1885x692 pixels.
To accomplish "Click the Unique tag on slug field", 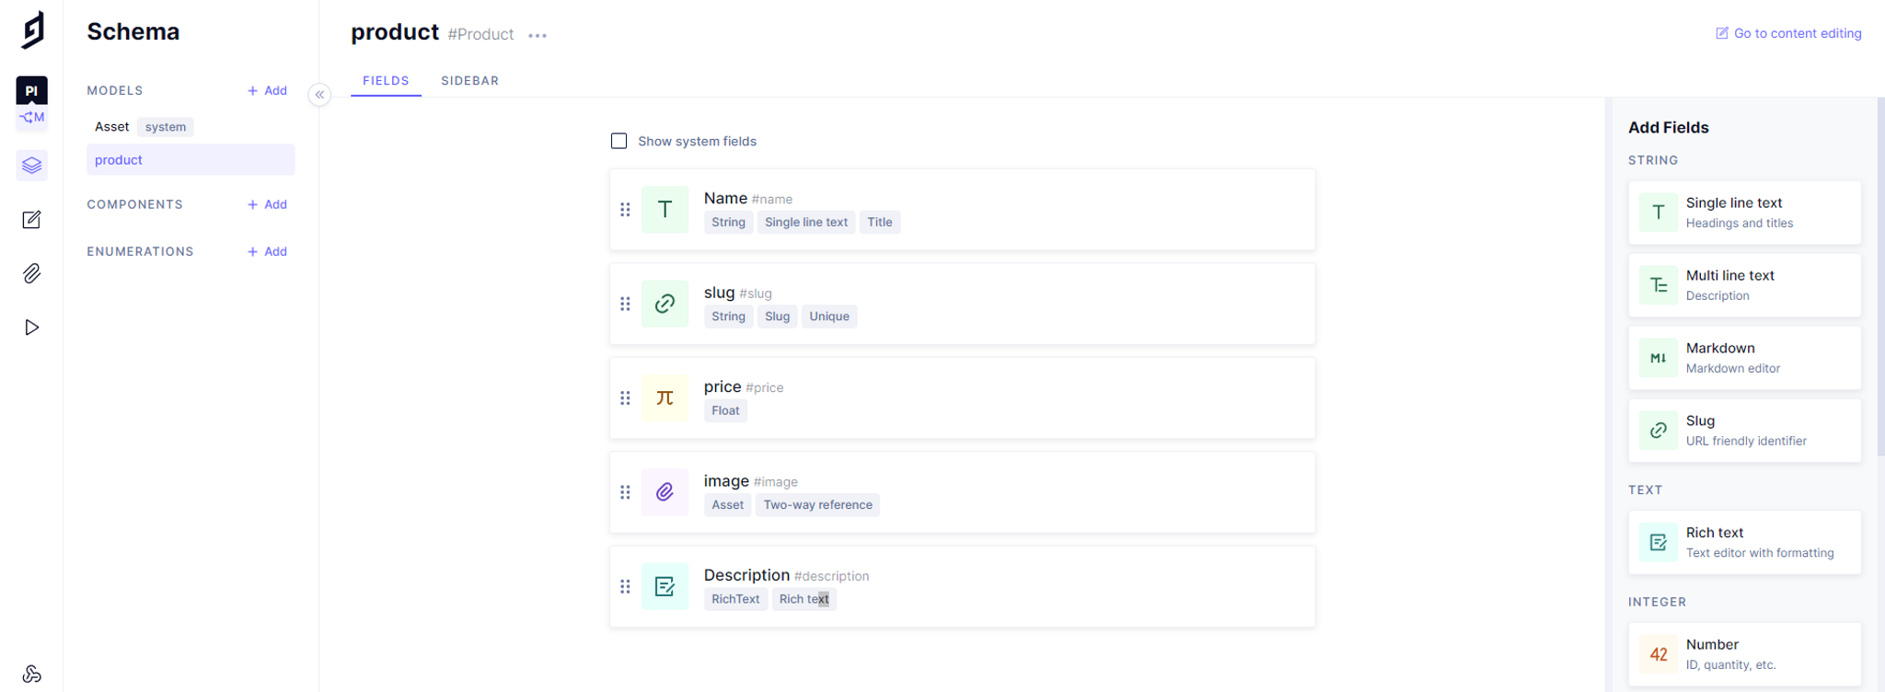I will tap(829, 317).
